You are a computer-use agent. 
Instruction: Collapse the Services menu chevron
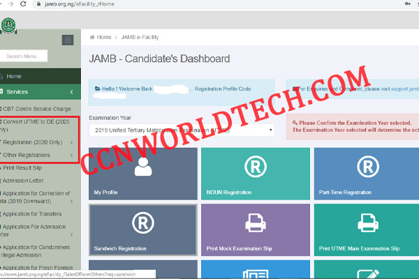(72, 92)
